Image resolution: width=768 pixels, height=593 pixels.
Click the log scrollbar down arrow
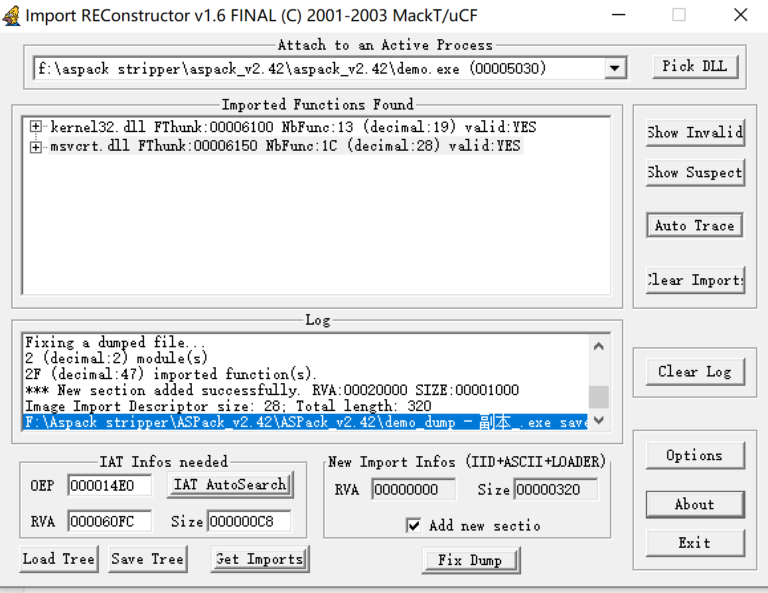click(x=599, y=420)
